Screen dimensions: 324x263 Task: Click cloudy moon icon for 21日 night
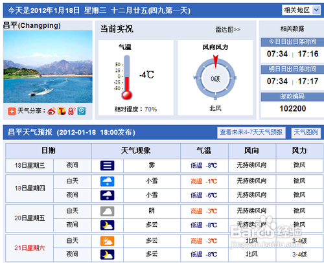pos(108,255)
